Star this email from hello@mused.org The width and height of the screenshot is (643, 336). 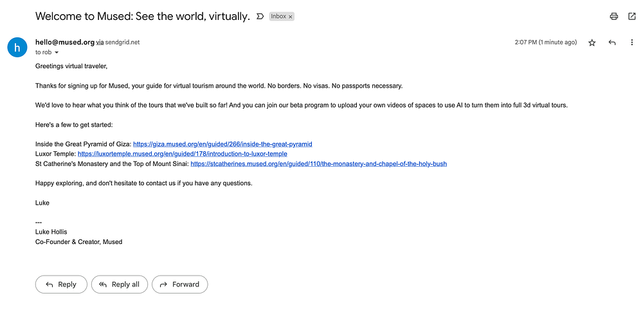click(592, 42)
